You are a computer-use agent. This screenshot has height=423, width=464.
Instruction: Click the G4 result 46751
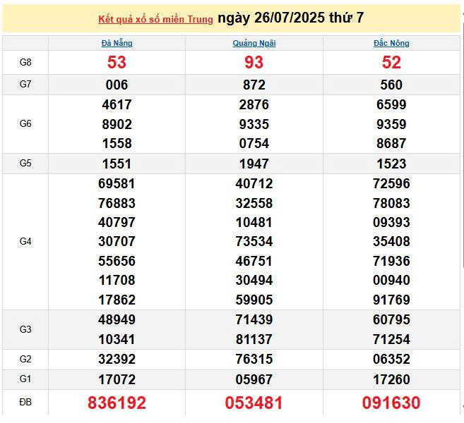click(x=254, y=261)
